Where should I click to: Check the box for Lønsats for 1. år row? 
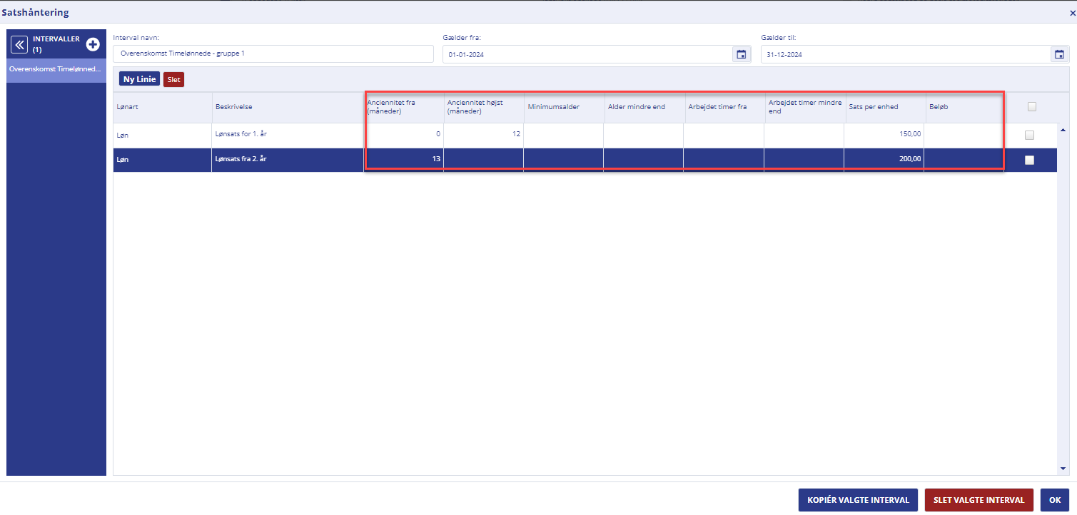(x=1029, y=135)
